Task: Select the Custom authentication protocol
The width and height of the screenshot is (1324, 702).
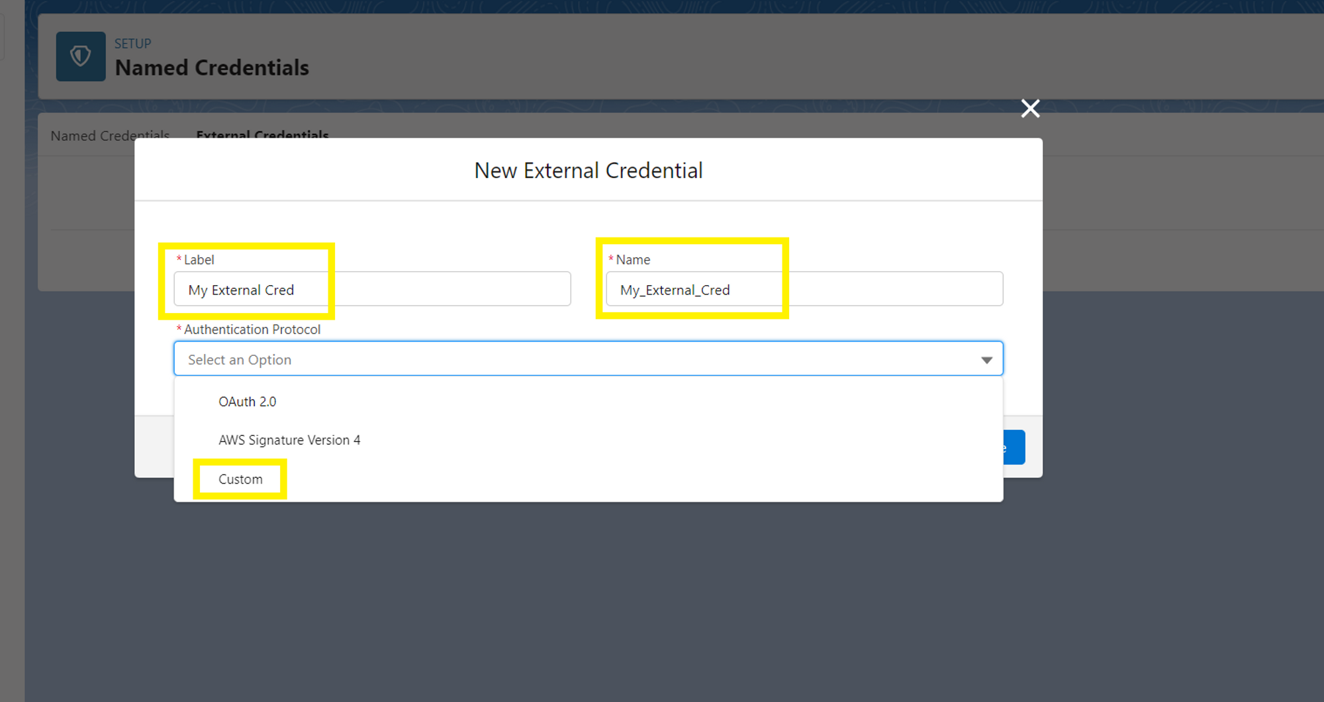Action: point(240,478)
